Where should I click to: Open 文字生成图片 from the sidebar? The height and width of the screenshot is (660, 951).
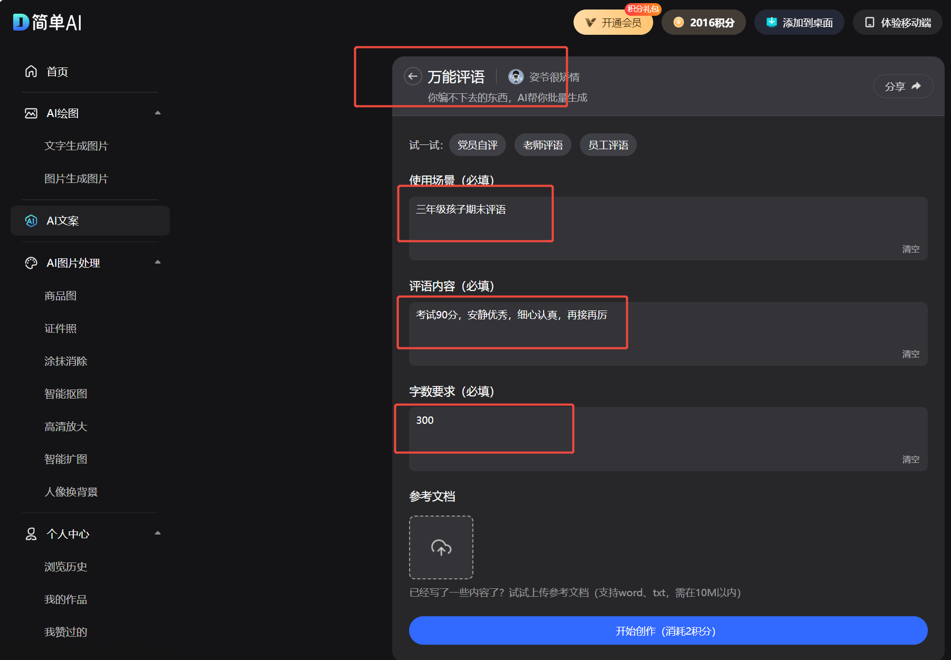point(76,145)
